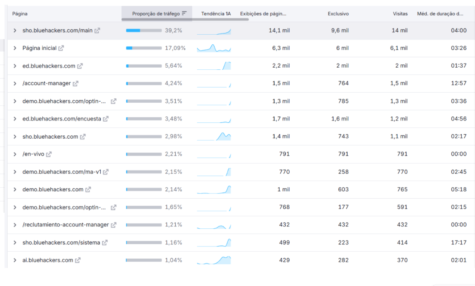Click the 39,2% traffic percentage
Image resolution: width=475 pixels, height=286 pixels.
click(x=174, y=30)
